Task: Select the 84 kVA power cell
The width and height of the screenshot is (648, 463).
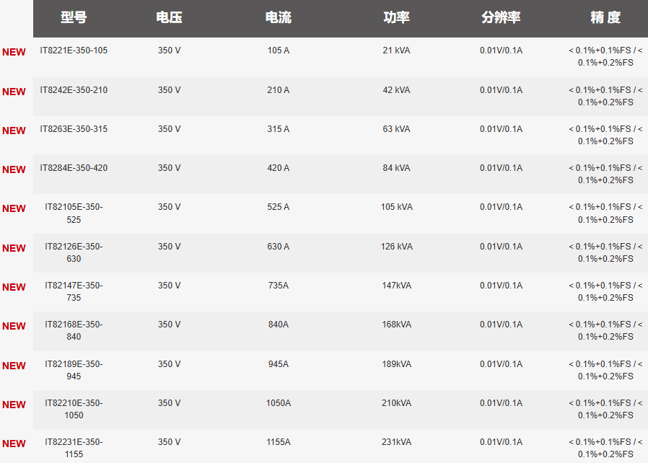Action: [396, 168]
